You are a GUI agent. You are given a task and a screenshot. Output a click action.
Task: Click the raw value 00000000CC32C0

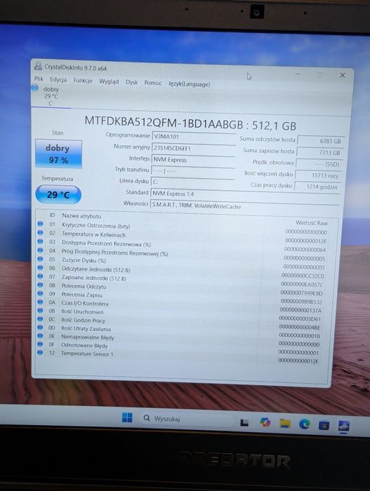coord(303,276)
